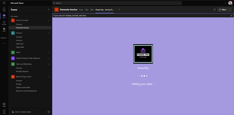Expand the Meet options dropdown arrow
Screen dimensions: 234x115
tap(230, 10)
